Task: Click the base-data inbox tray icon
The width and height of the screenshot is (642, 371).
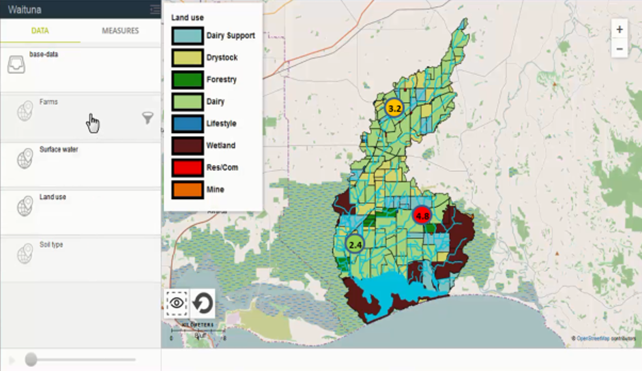Action: [16, 65]
